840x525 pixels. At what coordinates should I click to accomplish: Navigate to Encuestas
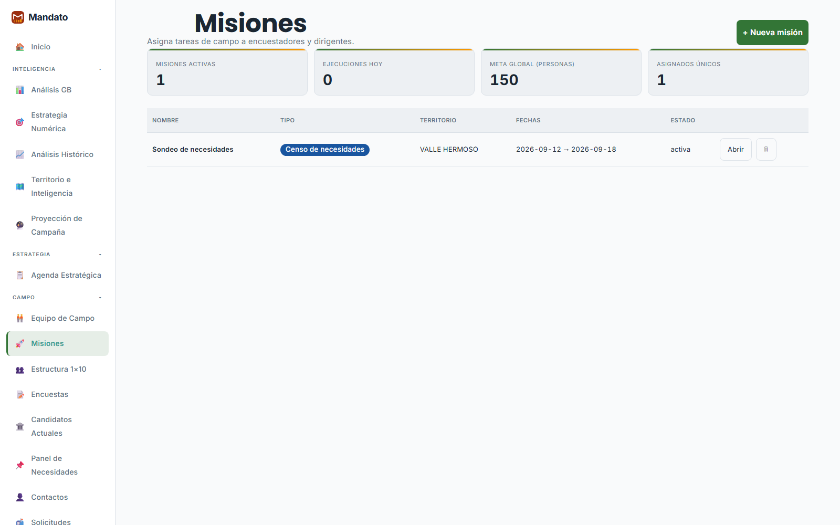coord(58,394)
